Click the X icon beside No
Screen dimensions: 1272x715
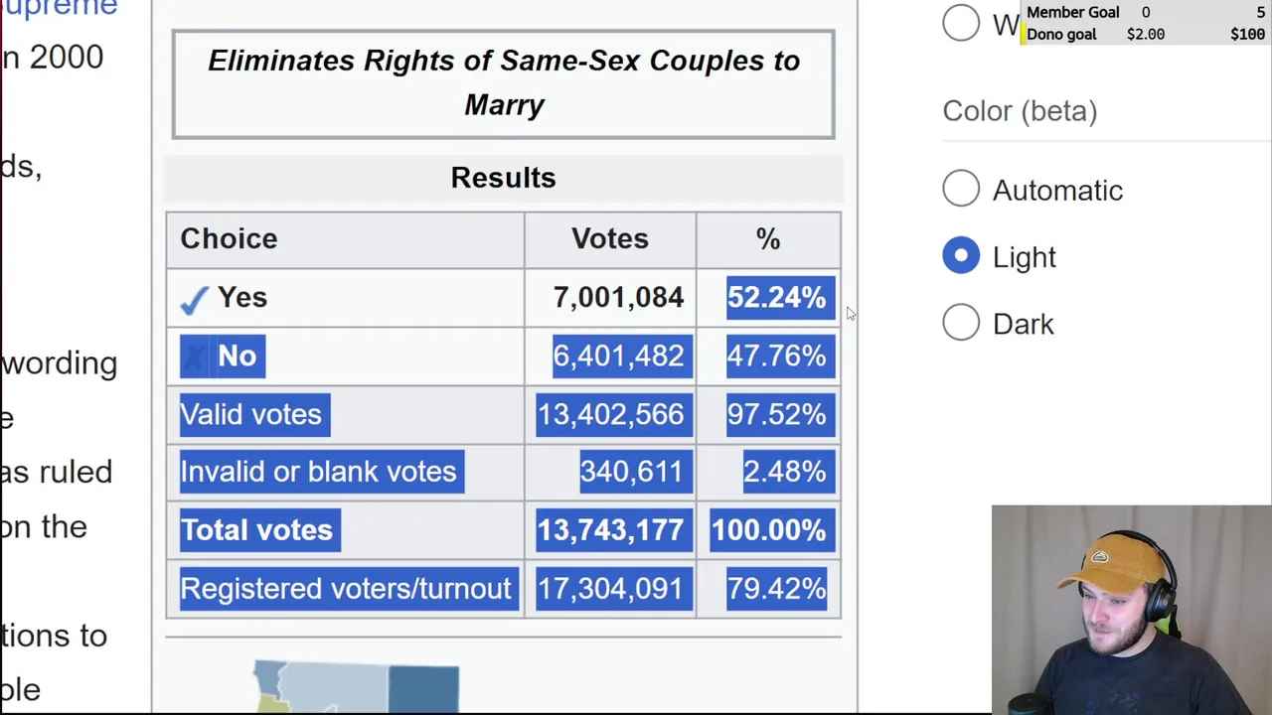[196, 357]
